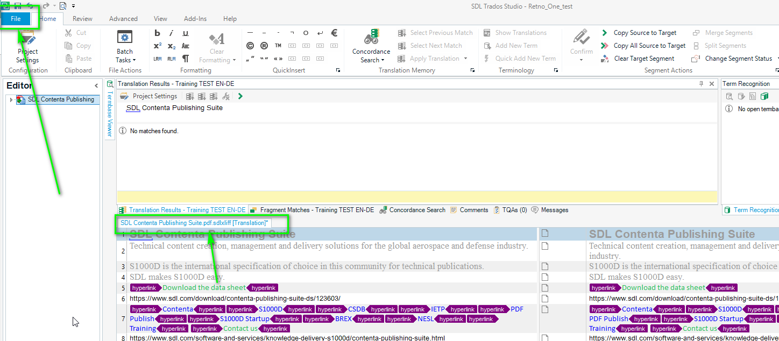Viewport: 779px width, 341px height.
Task: Toggle small caps formatting
Action: point(186,46)
